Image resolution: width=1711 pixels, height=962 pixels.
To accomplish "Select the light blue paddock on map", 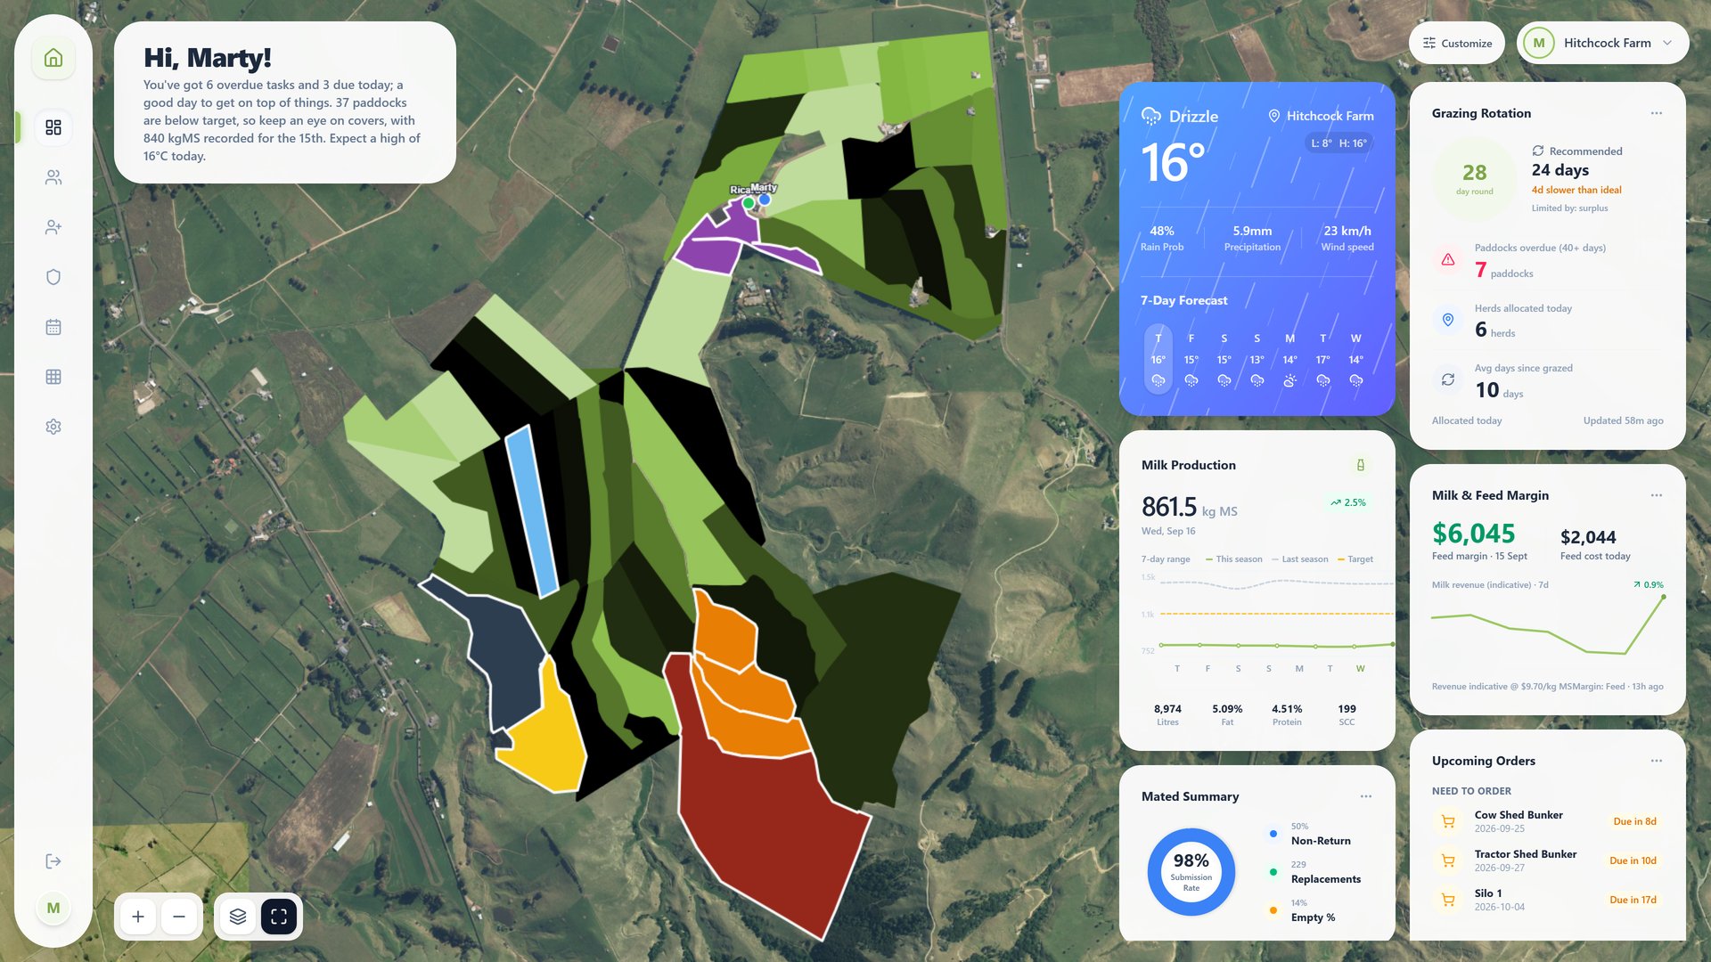I will coord(532,511).
